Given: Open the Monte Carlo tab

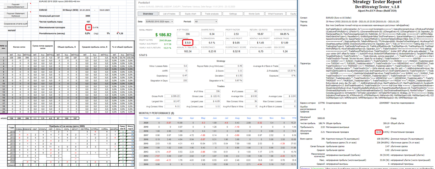Looking at the screenshot, I should click(x=254, y=13).
